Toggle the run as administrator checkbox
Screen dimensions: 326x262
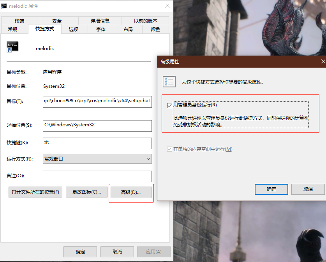click(169, 105)
